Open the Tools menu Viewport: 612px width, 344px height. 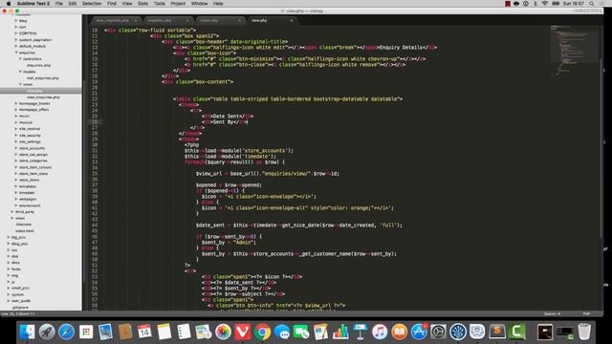point(160,4)
